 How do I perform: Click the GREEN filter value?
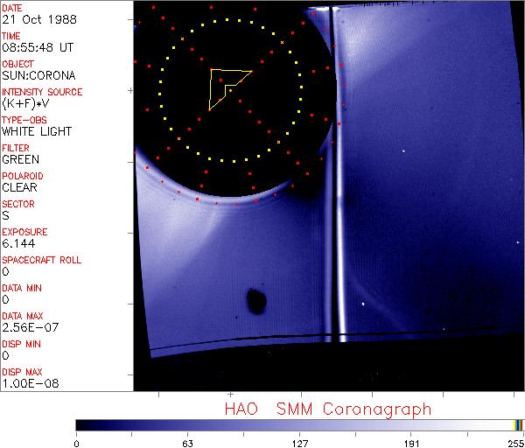(20, 159)
